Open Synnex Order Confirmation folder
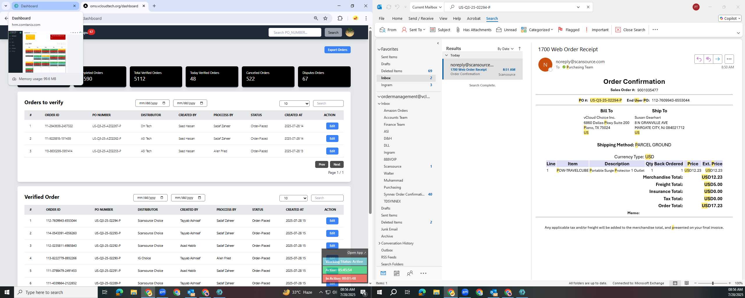Screen dimensions: 745x298 (x=404, y=194)
